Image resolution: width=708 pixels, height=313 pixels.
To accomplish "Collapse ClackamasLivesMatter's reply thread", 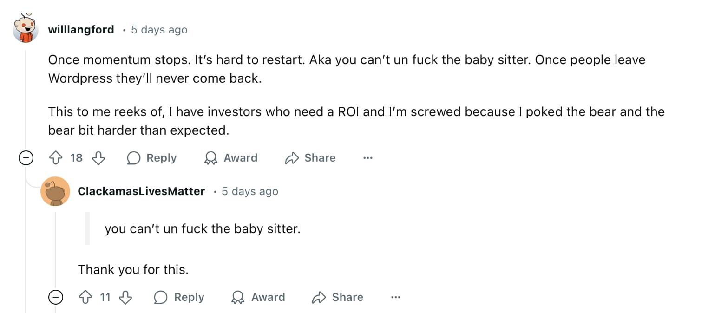I will click(56, 297).
